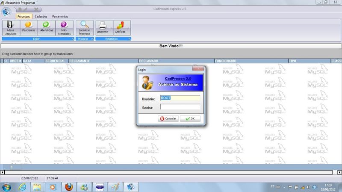Switch to the Cadastros tab
This screenshot has width=342, height=192.
[41, 16]
